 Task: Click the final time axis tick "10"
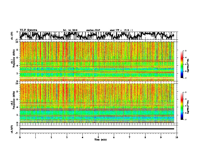click(x=177, y=137)
